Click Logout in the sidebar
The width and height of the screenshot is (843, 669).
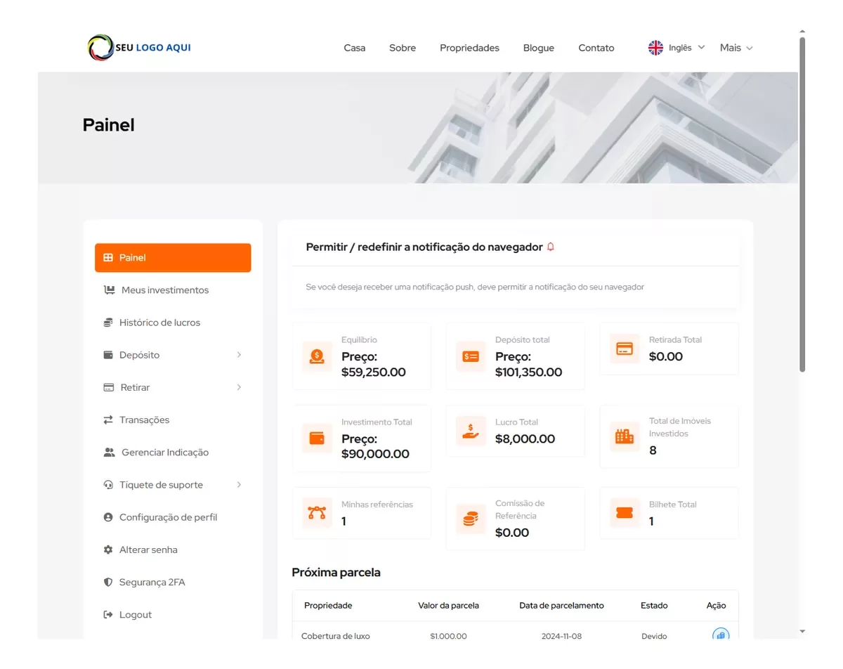point(135,615)
